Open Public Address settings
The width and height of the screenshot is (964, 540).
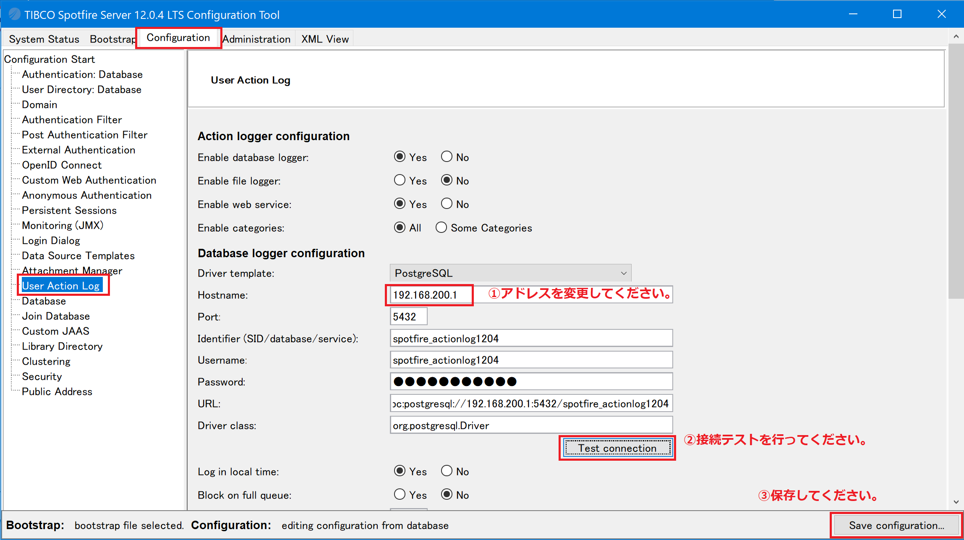click(x=57, y=391)
